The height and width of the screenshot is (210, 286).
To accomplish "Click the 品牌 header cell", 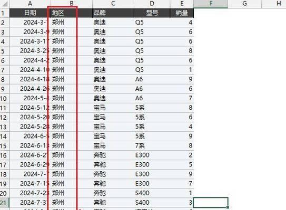I will 113,13.
